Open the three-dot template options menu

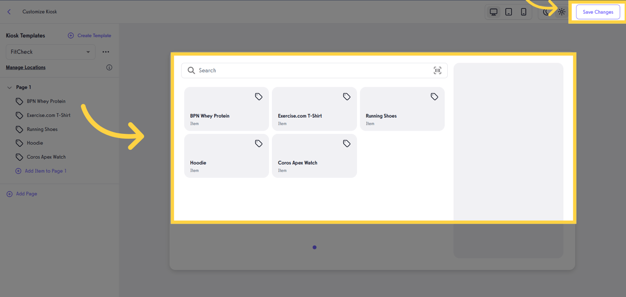[x=106, y=52]
